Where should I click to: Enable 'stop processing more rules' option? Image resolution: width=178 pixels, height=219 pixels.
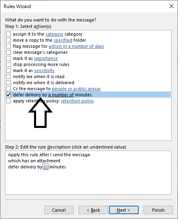pos(9,64)
